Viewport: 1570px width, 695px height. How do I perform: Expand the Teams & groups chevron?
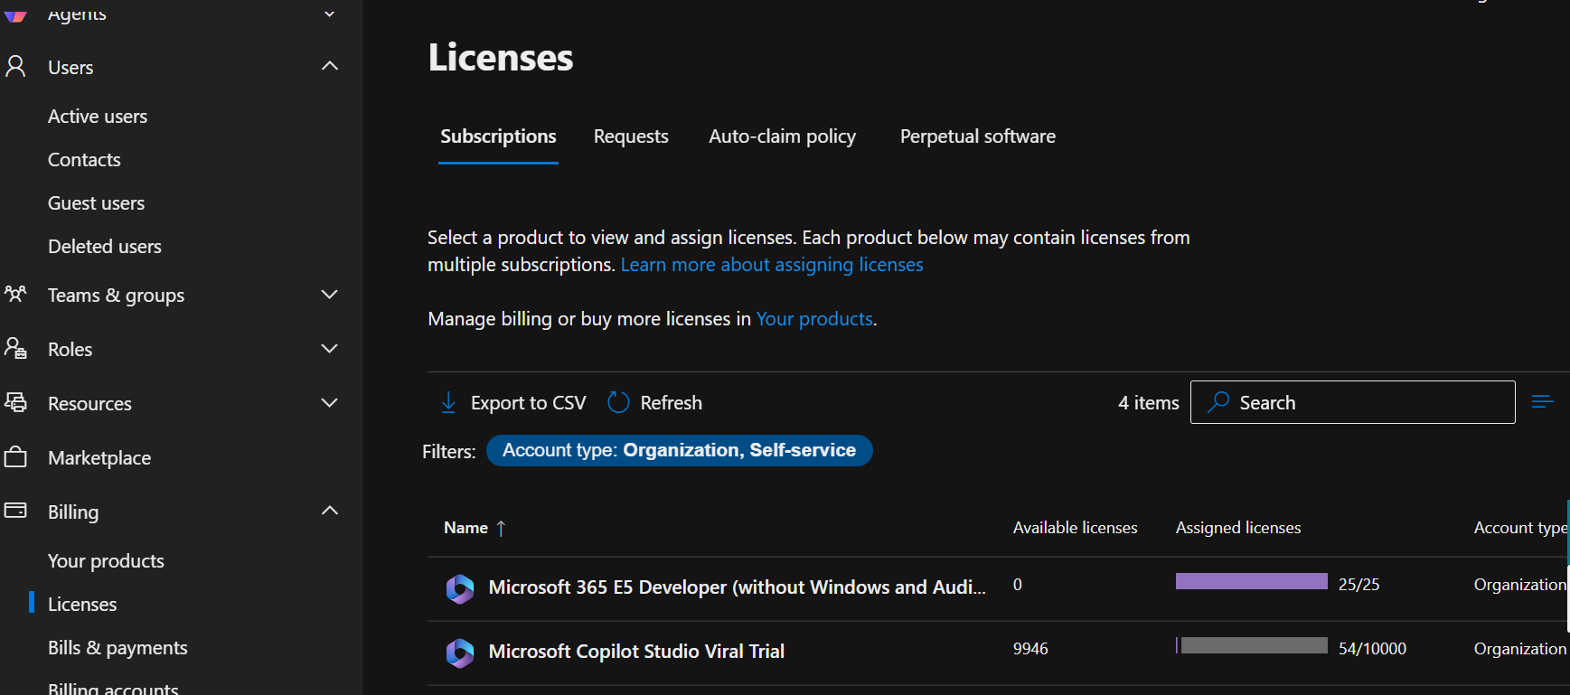click(x=330, y=294)
